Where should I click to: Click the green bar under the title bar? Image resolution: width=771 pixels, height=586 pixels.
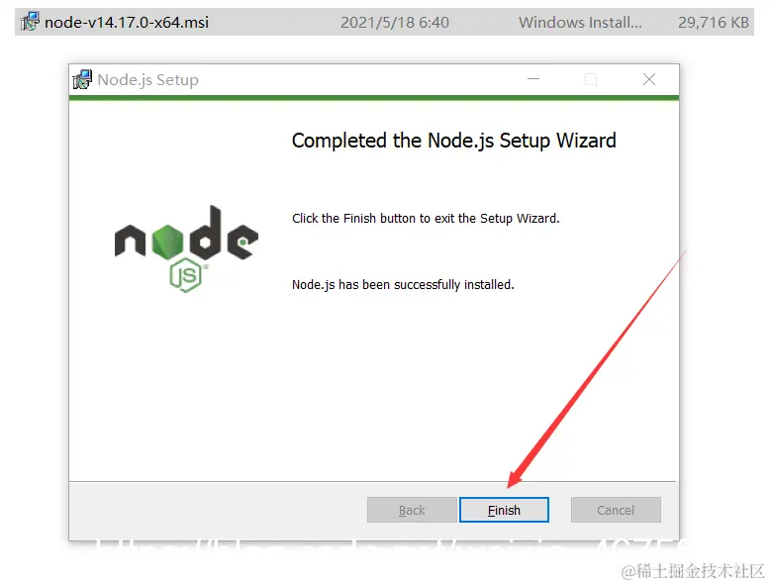[x=374, y=98]
